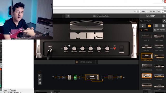Toggle the MH-500 Metalhead bypass power button
166x93 pixels.
tap(77, 62)
